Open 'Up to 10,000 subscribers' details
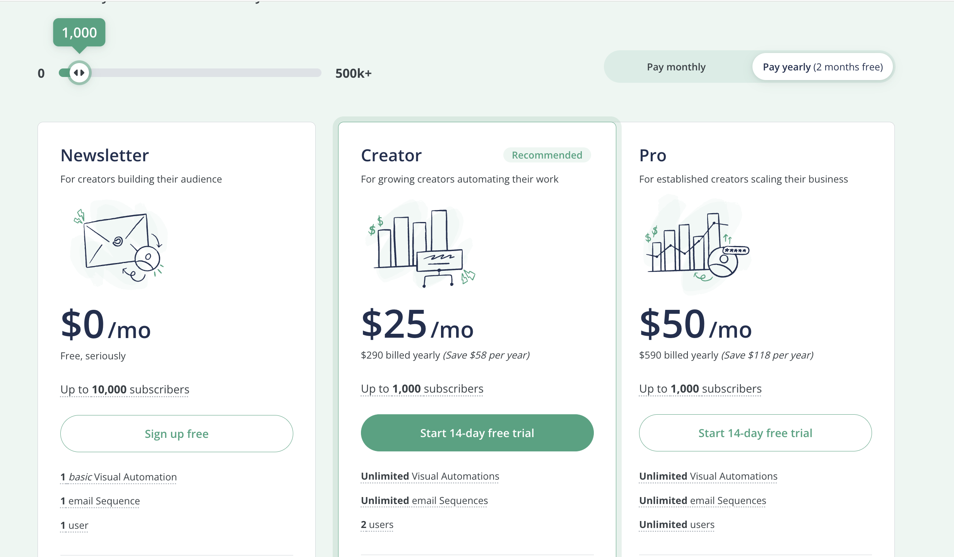Viewport: 954px width, 557px height. pos(124,389)
